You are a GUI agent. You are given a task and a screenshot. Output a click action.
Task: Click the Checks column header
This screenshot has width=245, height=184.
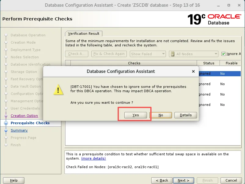tap(134, 63)
